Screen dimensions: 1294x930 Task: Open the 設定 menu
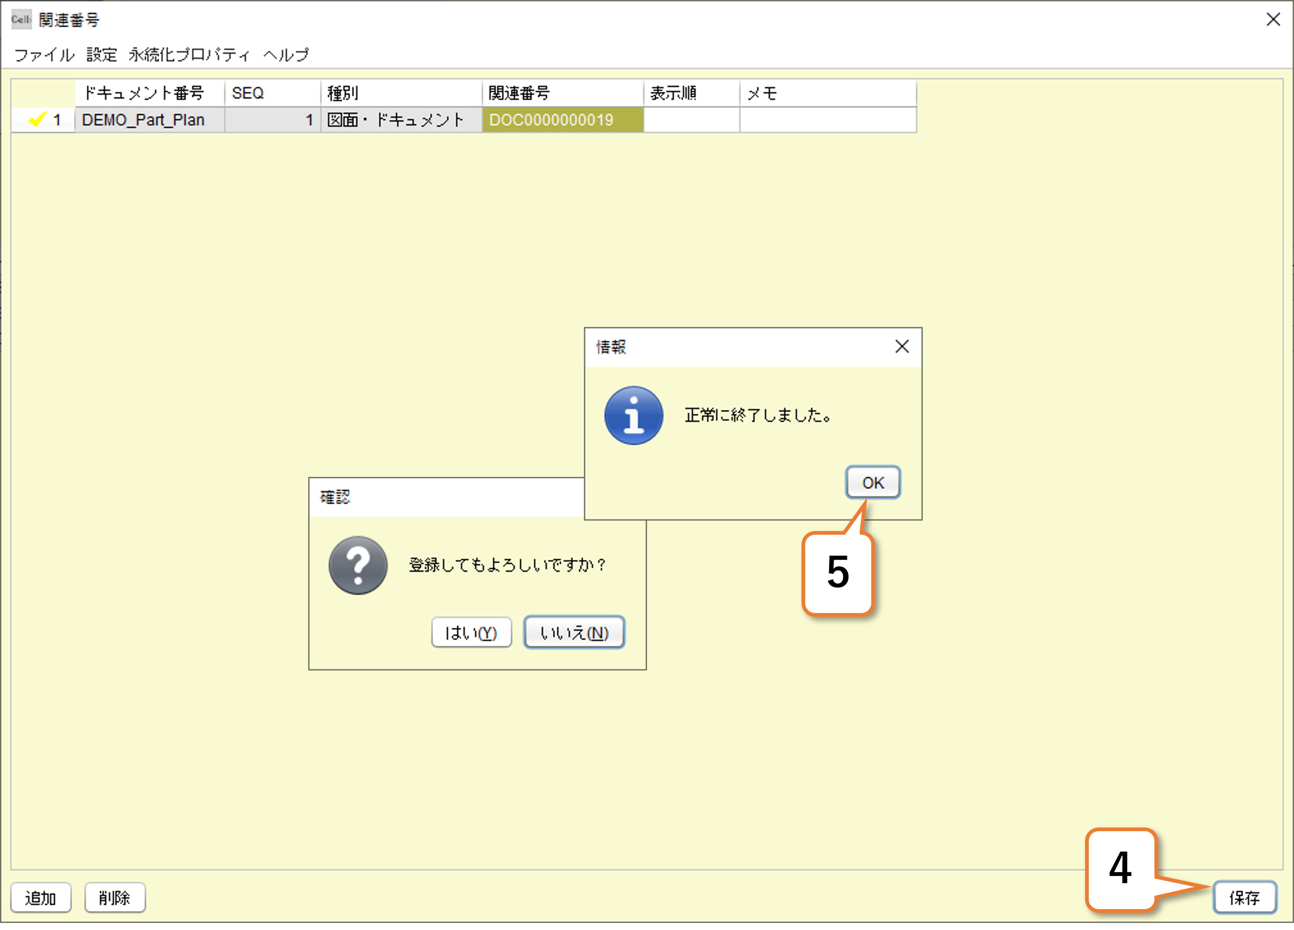coord(101,55)
